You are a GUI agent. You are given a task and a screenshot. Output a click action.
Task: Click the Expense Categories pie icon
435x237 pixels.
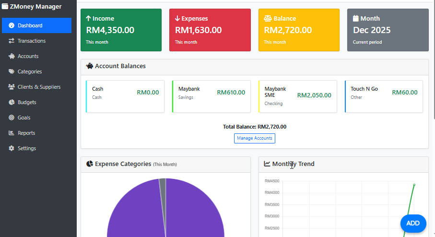(x=90, y=164)
